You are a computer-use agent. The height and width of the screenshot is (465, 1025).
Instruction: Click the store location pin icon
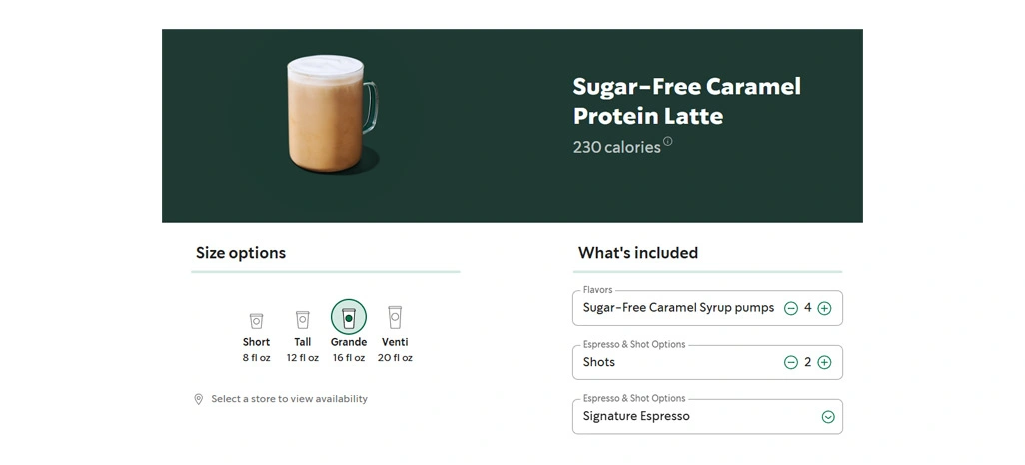tap(199, 399)
